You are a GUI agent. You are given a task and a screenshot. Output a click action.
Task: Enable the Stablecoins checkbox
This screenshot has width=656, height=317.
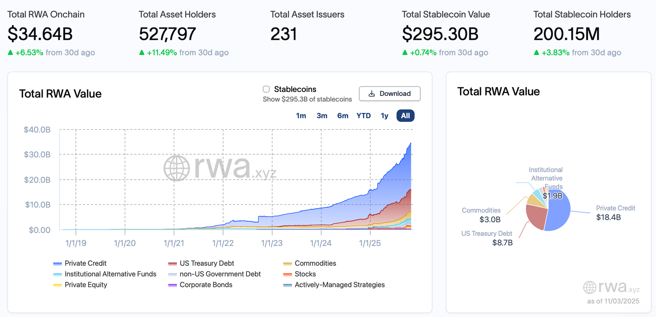click(266, 89)
